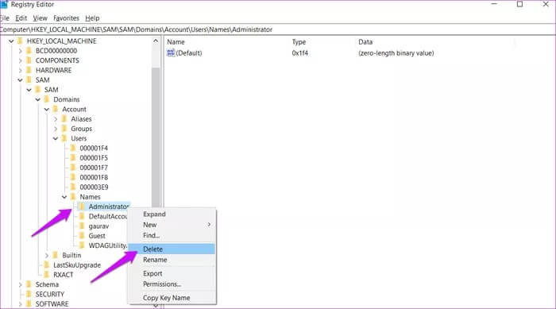Click the 000003E9 folder icon

click(x=73, y=187)
